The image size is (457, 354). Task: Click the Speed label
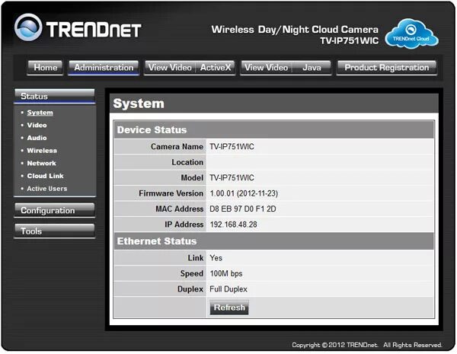coord(192,273)
